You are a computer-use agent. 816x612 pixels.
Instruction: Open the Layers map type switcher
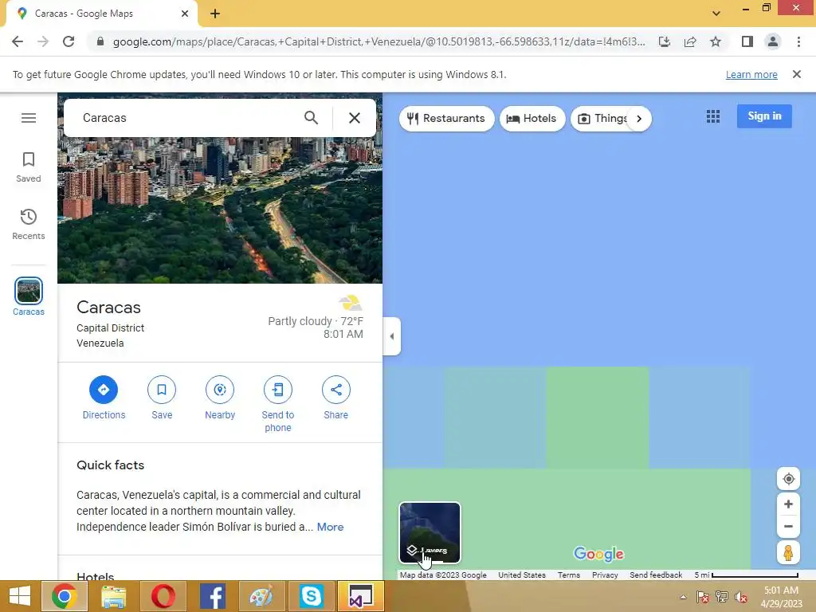pos(430,532)
